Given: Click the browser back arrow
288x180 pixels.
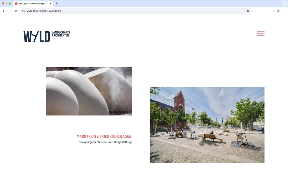Looking at the screenshot, I should (4, 11).
